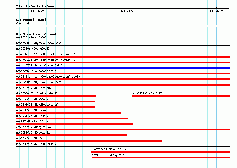Click the nsv6053581 (Wu2021) label
Image resolution: width=237 pixels, height=168 pixels.
[31, 138]
